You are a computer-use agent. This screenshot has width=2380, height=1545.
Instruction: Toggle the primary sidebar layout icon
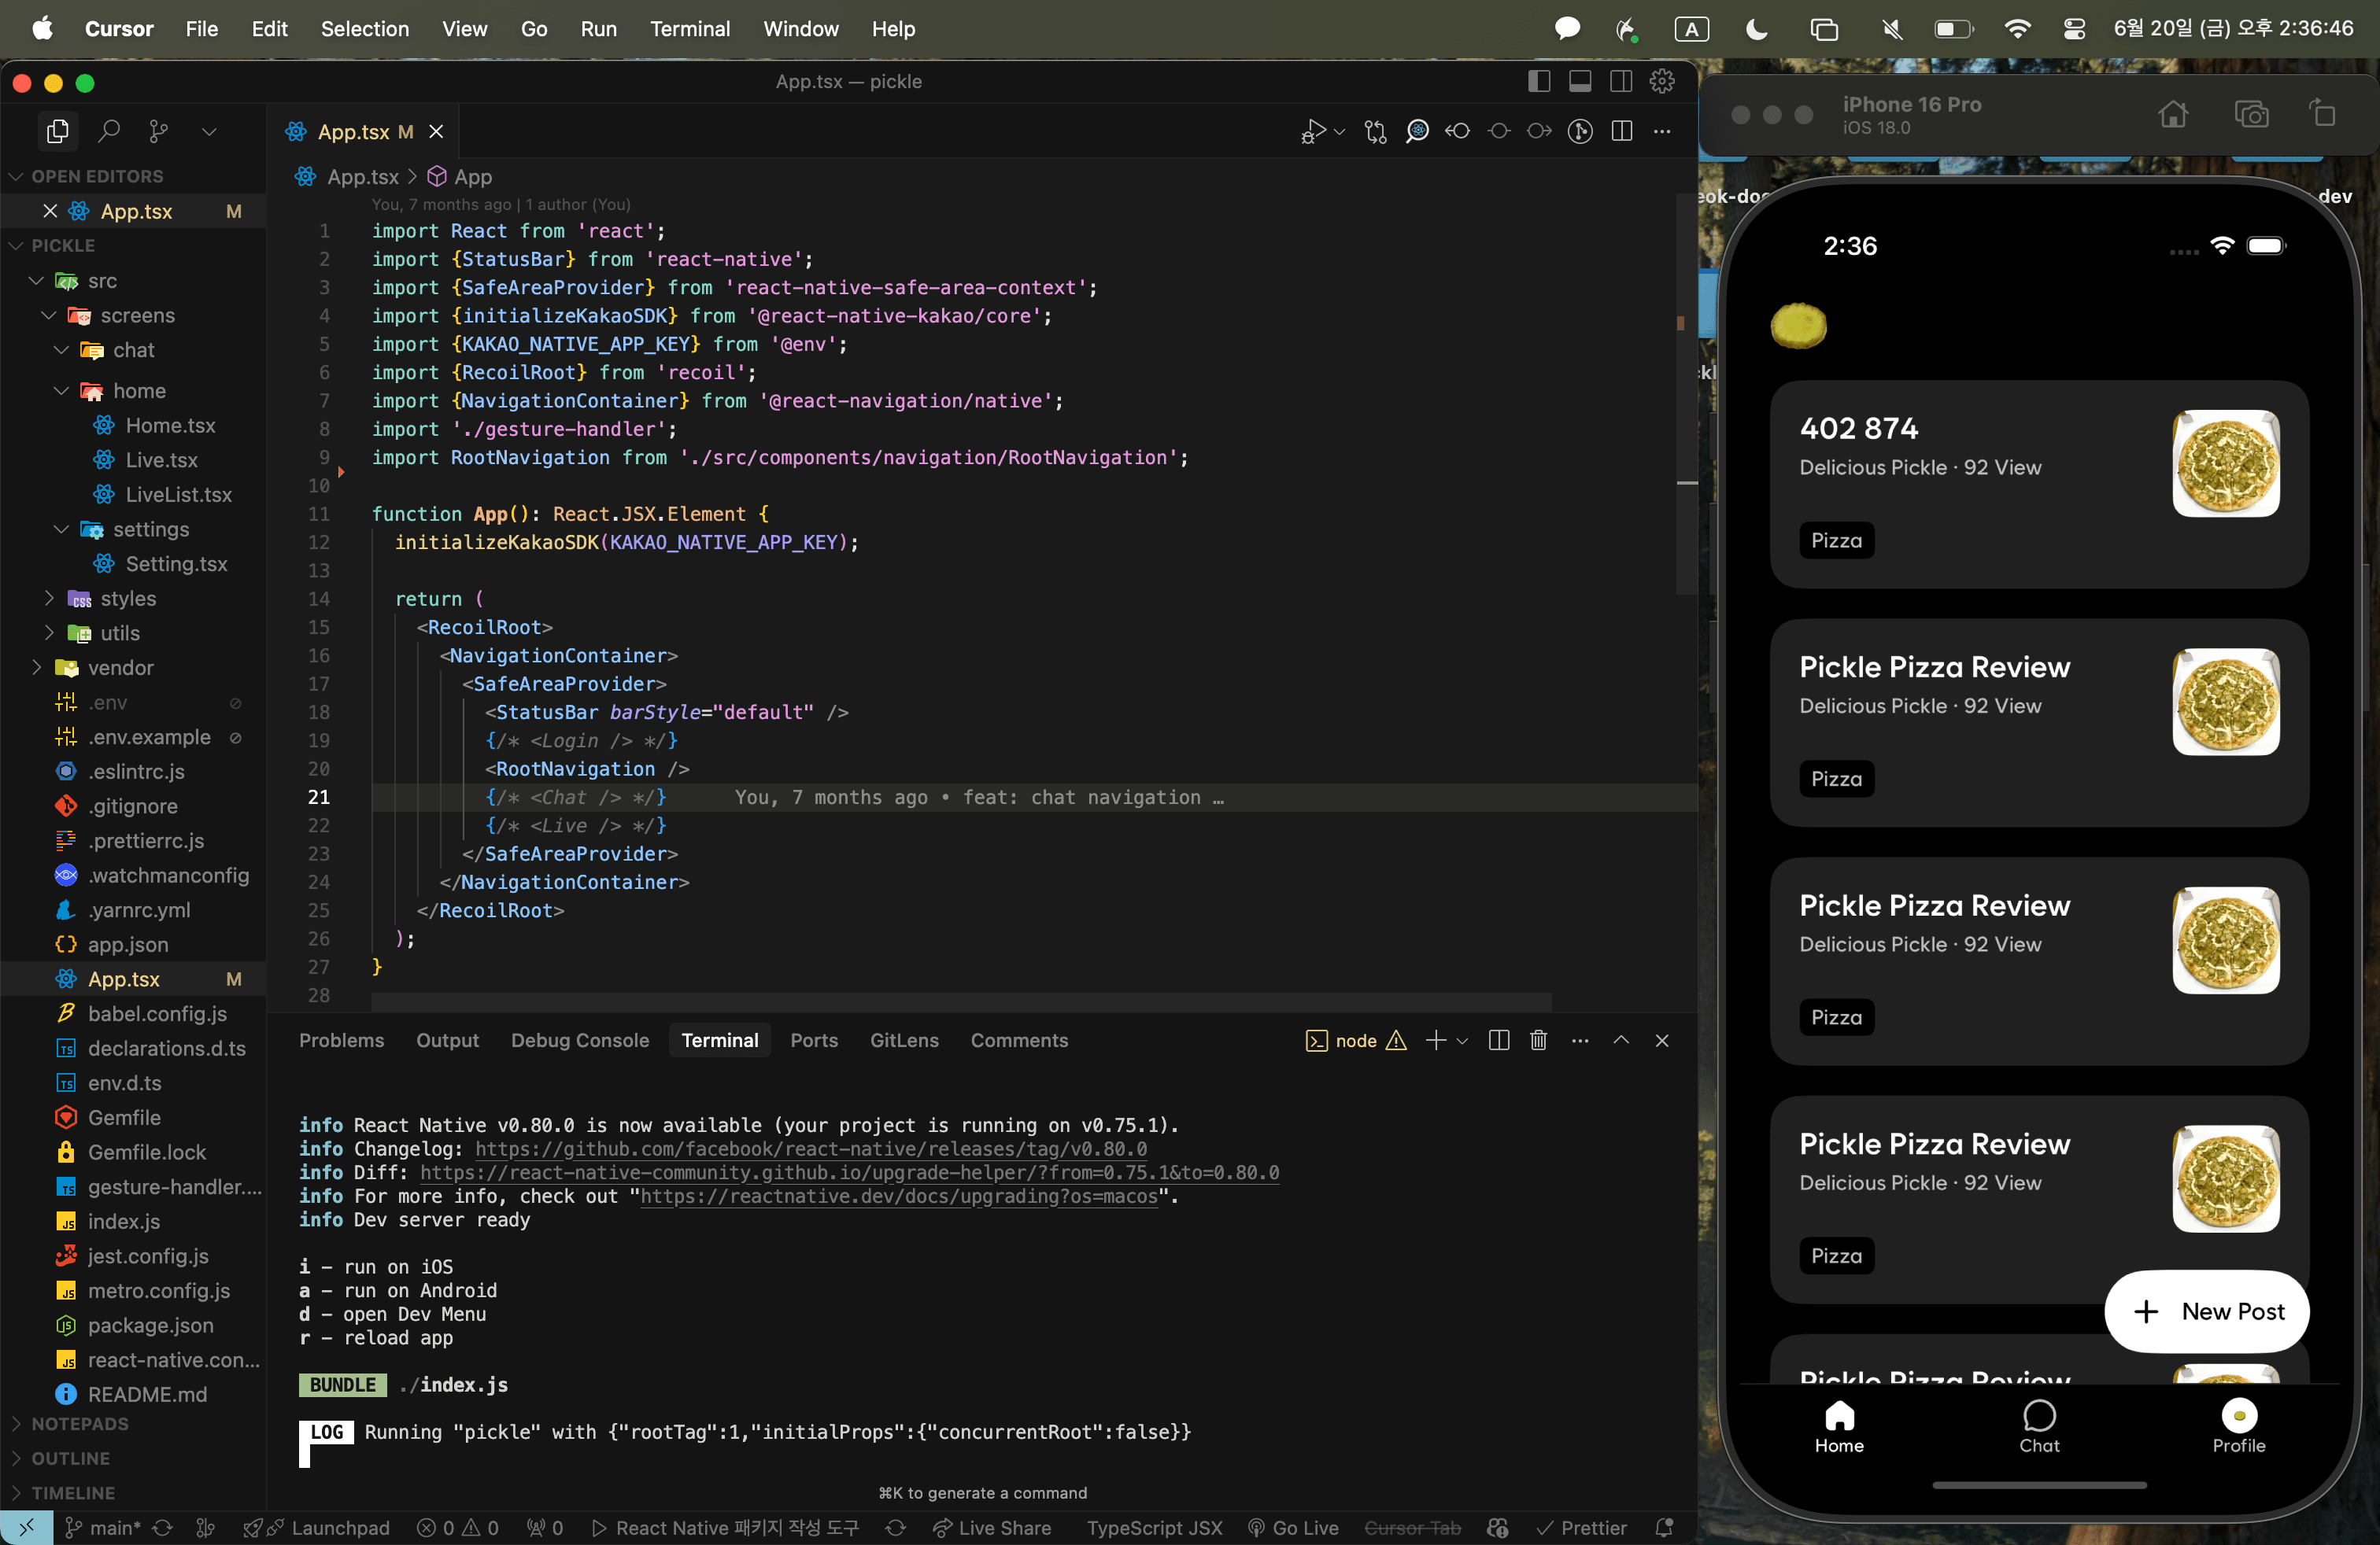coord(1539,82)
